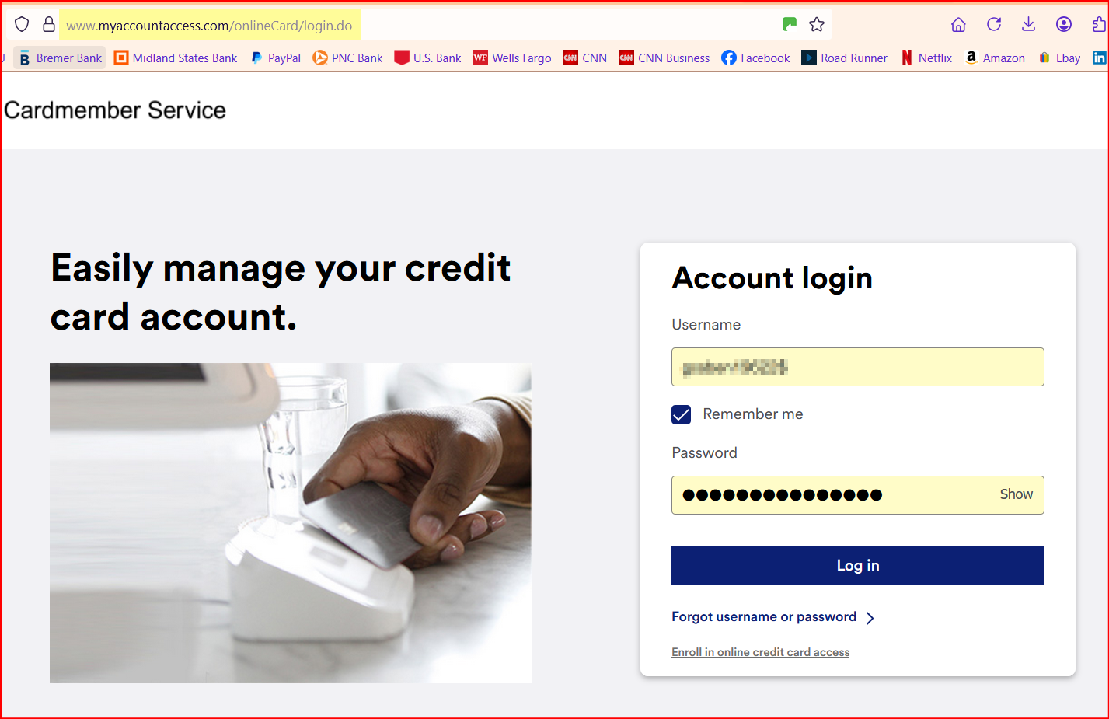Bookmark this page with the star icon
Screen dimensions: 1109x719
pos(817,25)
